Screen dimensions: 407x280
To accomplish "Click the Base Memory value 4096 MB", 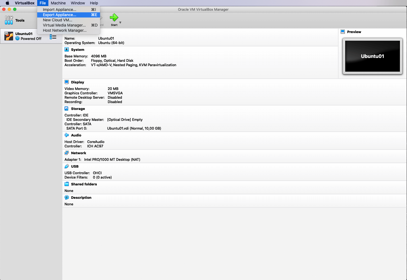I will [x=99, y=56].
